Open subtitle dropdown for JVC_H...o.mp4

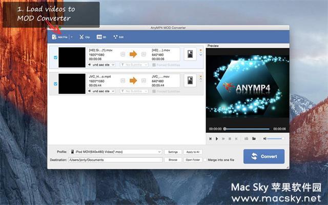134,91
